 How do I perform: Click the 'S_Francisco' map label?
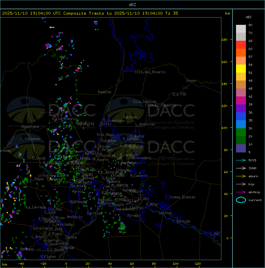pos(114,121)
